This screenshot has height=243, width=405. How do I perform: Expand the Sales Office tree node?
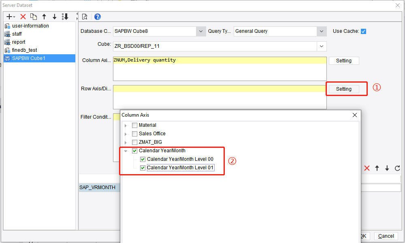click(x=126, y=134)
